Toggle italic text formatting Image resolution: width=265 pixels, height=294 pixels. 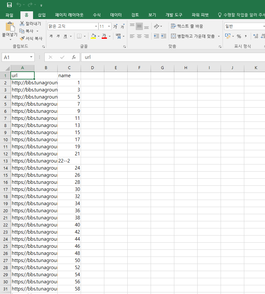(x=58, y=36)
